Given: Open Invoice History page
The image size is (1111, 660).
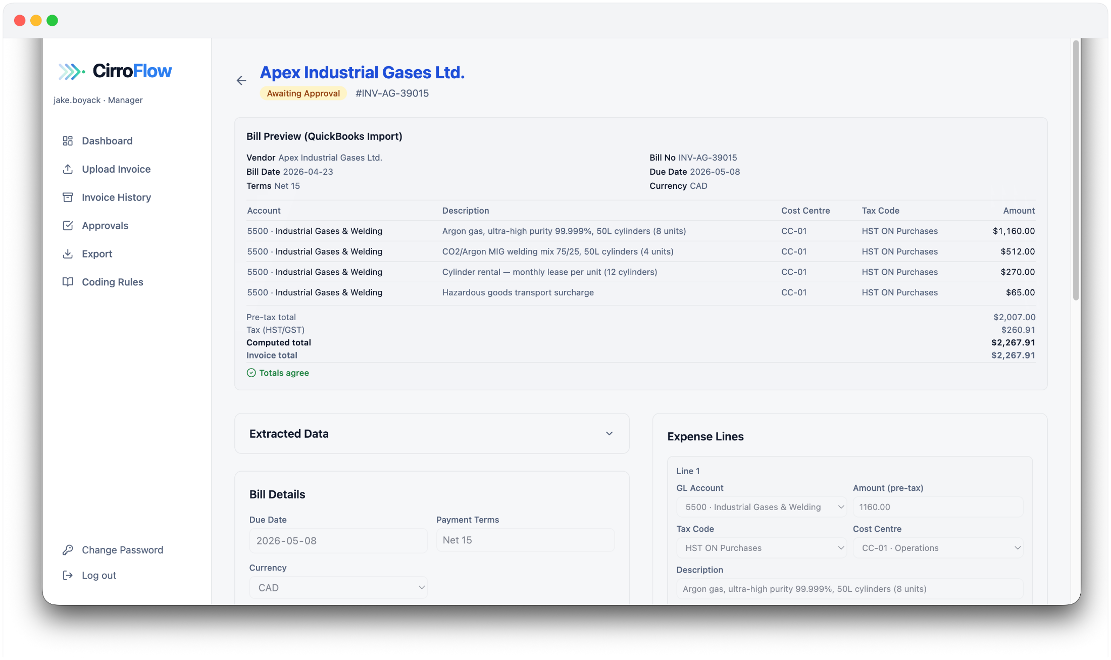Looking at the screenshot, I should [x=116, y=197].
